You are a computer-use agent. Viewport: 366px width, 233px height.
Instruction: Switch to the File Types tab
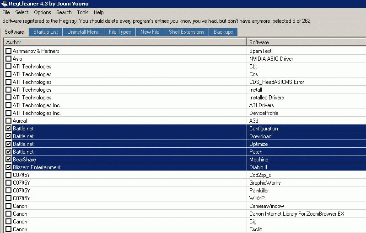tap(120, 32)
